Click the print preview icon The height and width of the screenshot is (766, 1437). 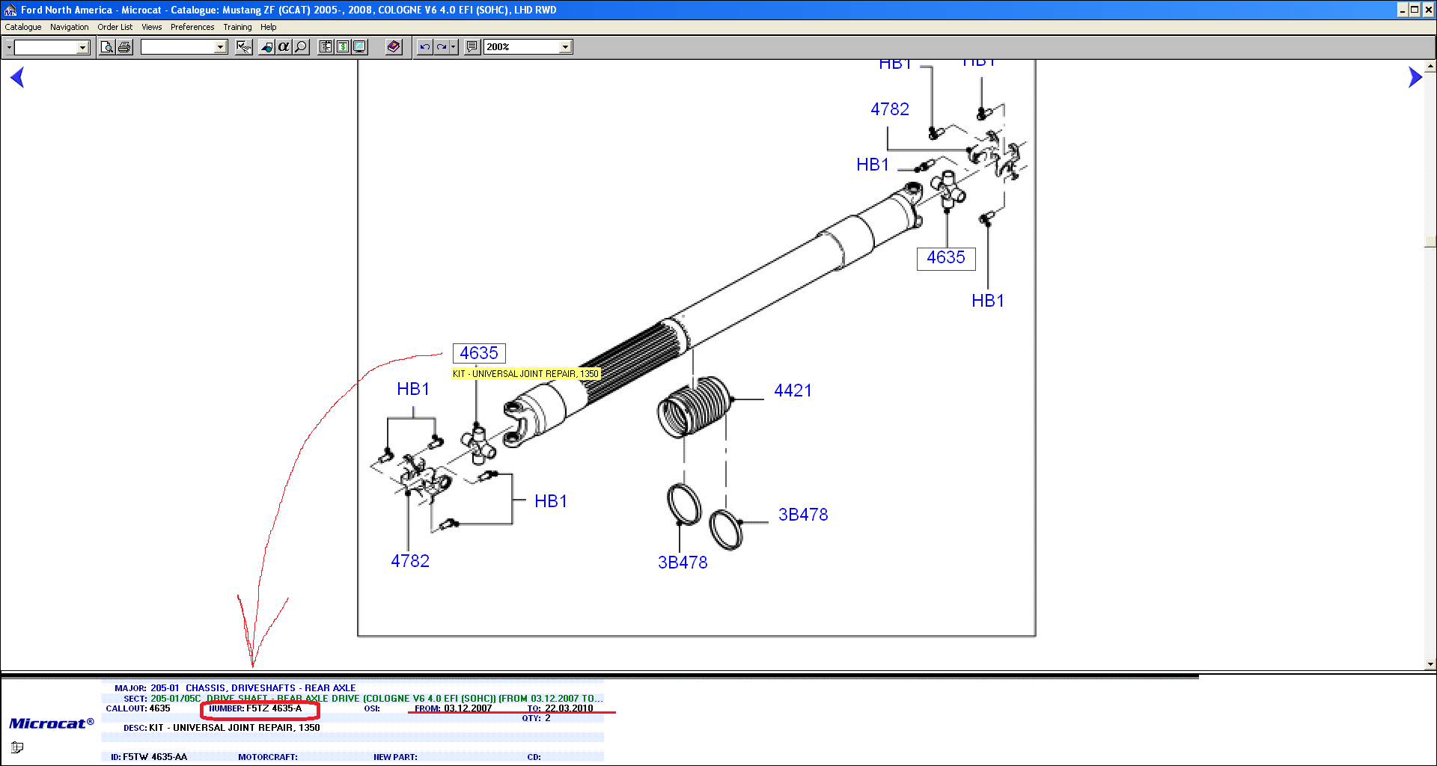(107, 47)
